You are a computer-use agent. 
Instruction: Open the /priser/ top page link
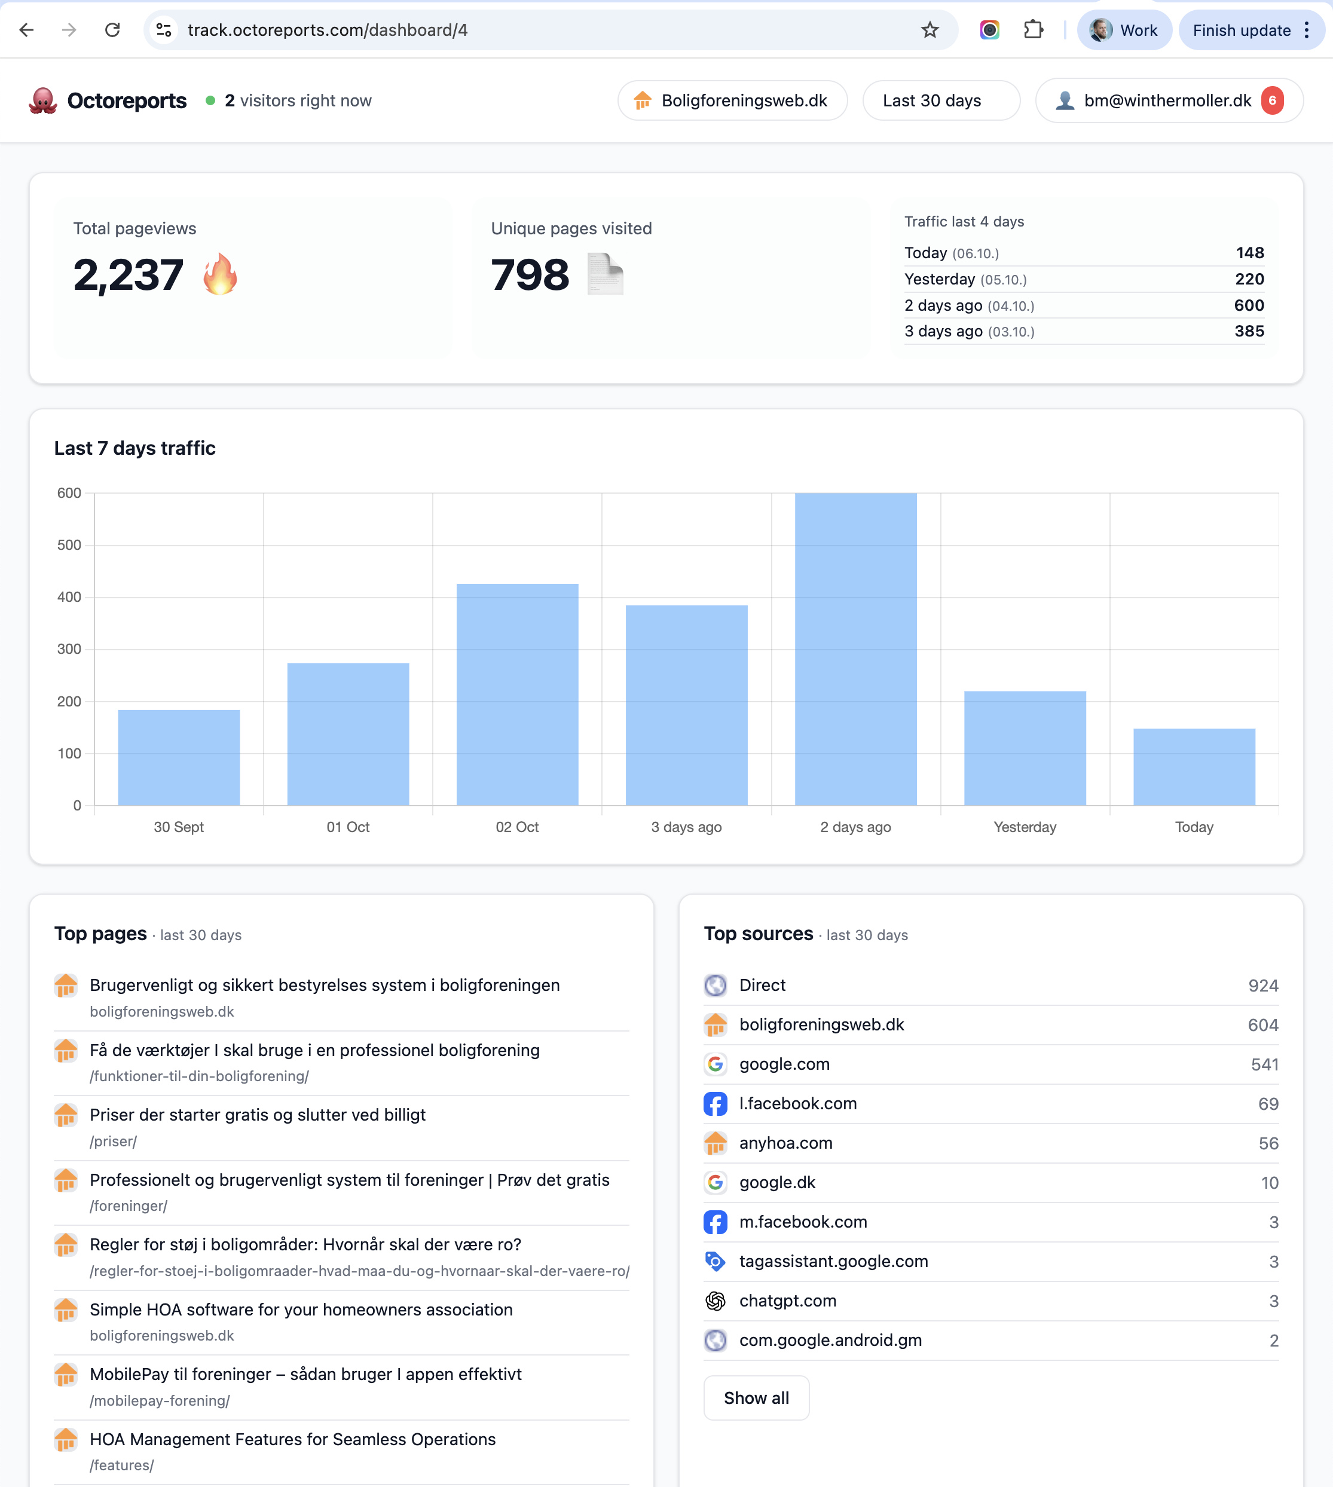click(x=257, y=1114)
